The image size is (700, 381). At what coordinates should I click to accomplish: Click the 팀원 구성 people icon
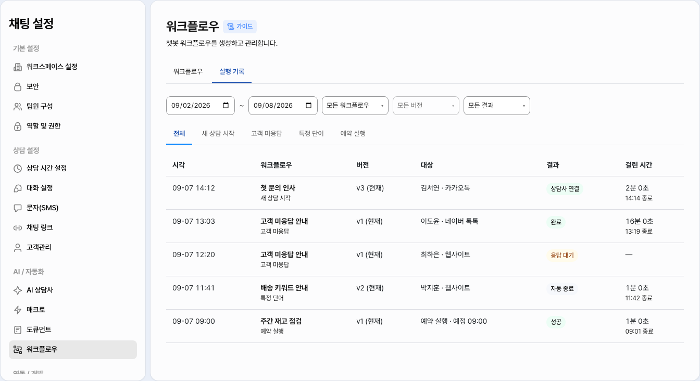tap(18, 107)
